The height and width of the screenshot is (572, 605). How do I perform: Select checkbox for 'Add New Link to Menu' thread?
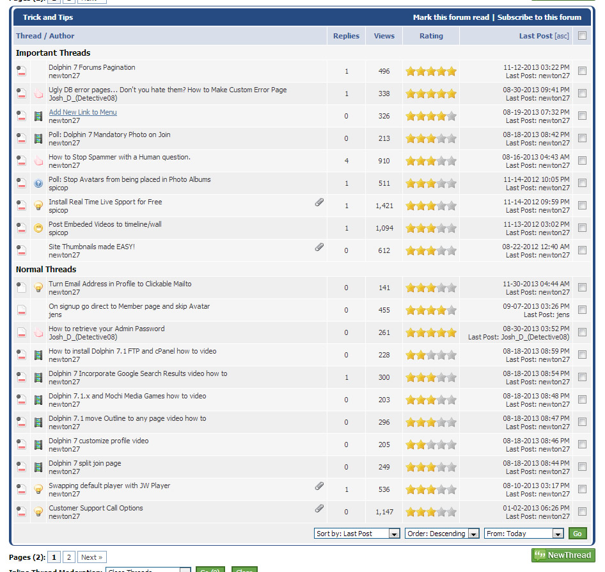click(x=582, y=115)
